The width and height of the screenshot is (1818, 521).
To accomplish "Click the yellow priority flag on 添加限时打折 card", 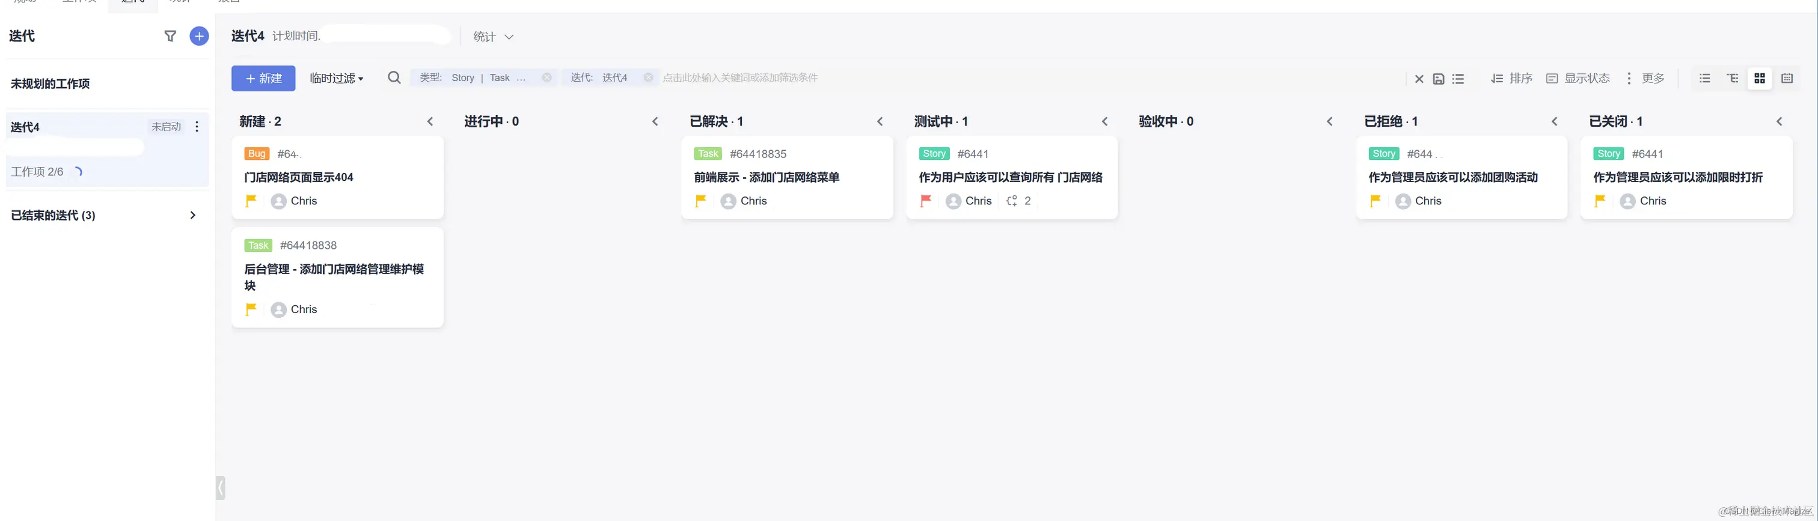I will (1600, 201).
